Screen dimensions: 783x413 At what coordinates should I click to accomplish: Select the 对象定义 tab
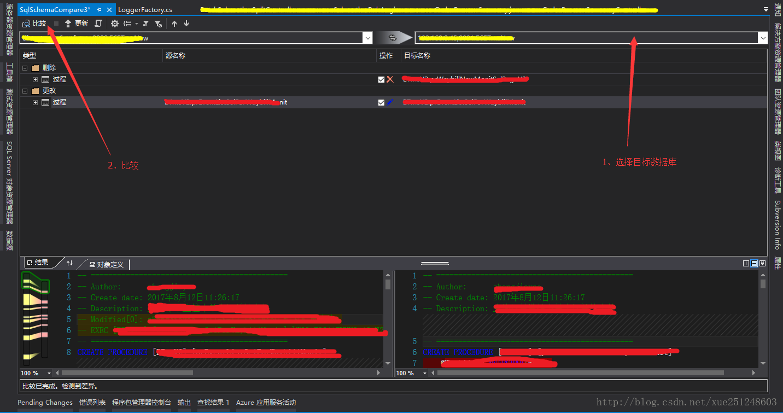(x=107, y=264)
